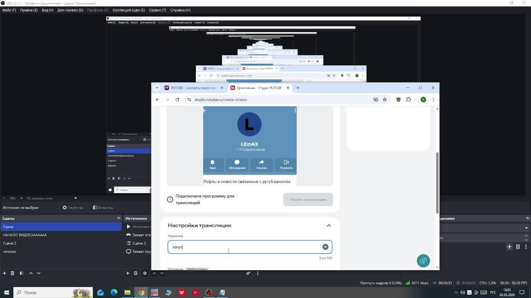
Task: Open scene filters icon in Сцены toolbar
Action: [22, 273]
